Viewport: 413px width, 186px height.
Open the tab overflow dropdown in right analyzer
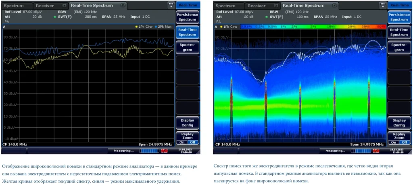click(383, 5)
